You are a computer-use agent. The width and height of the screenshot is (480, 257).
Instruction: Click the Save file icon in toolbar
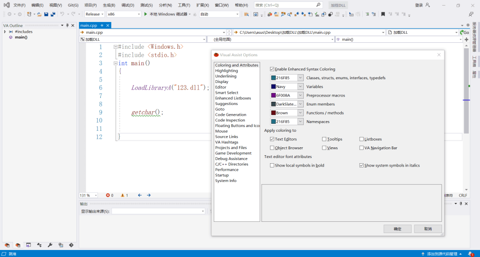(46, 14)
